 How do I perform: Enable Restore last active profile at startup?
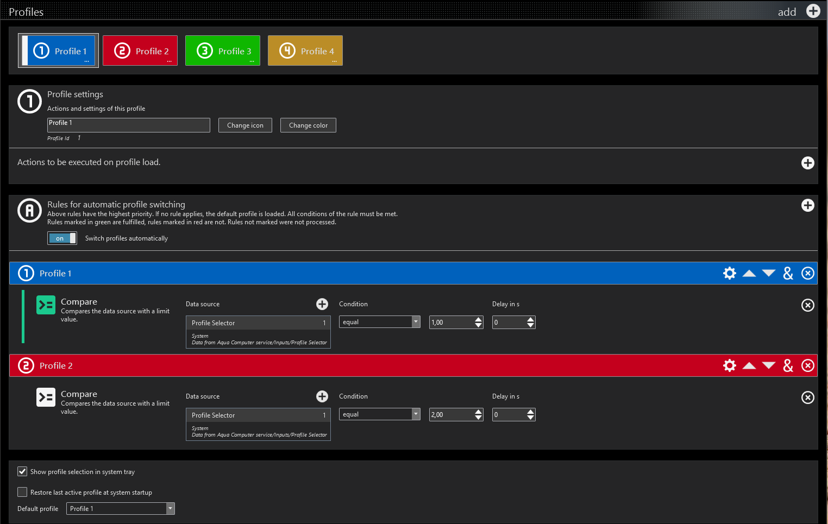coord(22,492)
